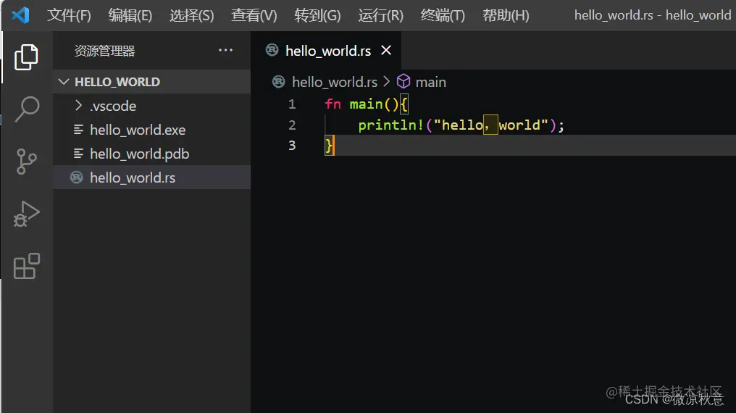Open the Search view icon
Image resolution: width=736 pixels, height=413 pixels.
(27, 109)
